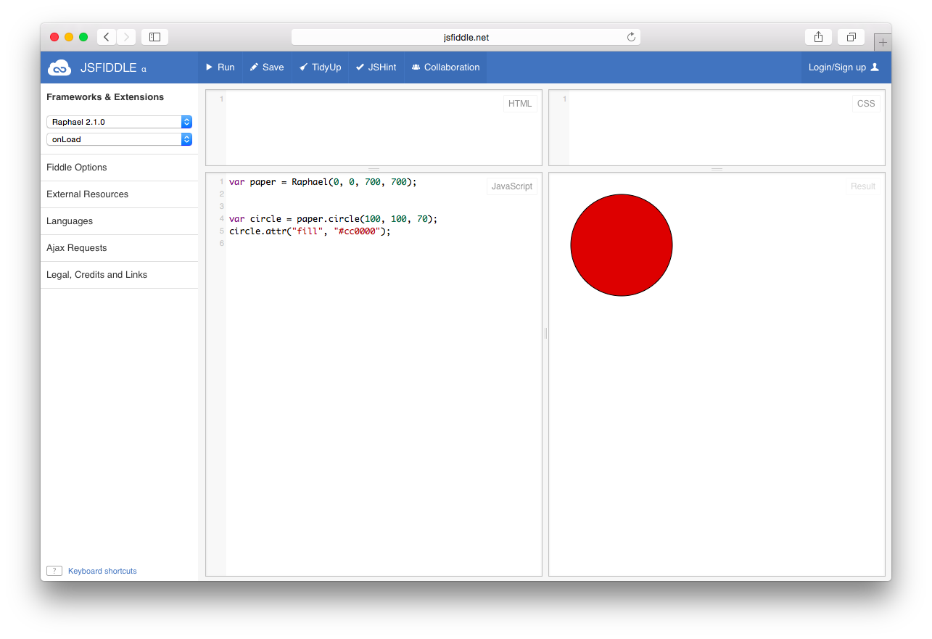Click line number 6 in JavaScript editor
Viewport: 932px width, 639px height.
point(221,244)
